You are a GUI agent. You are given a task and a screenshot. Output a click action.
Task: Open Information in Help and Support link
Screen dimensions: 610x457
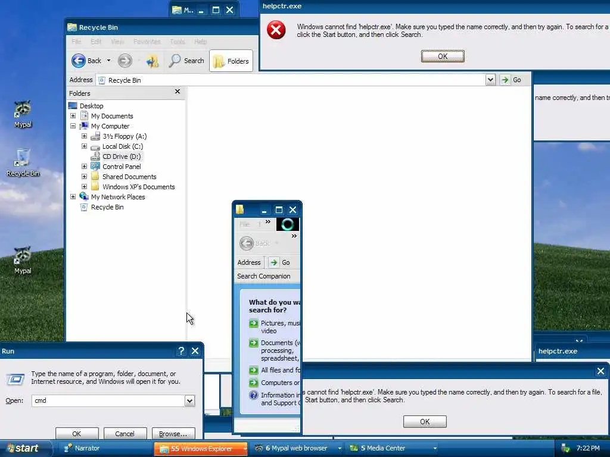(275, 399)
